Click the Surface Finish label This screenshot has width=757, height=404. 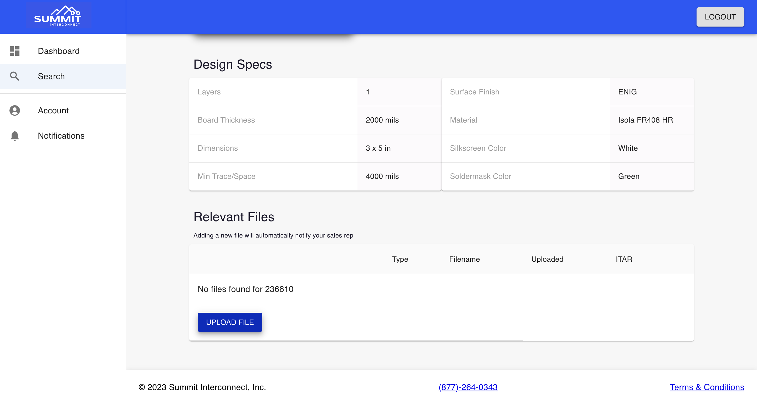[474, 92]
